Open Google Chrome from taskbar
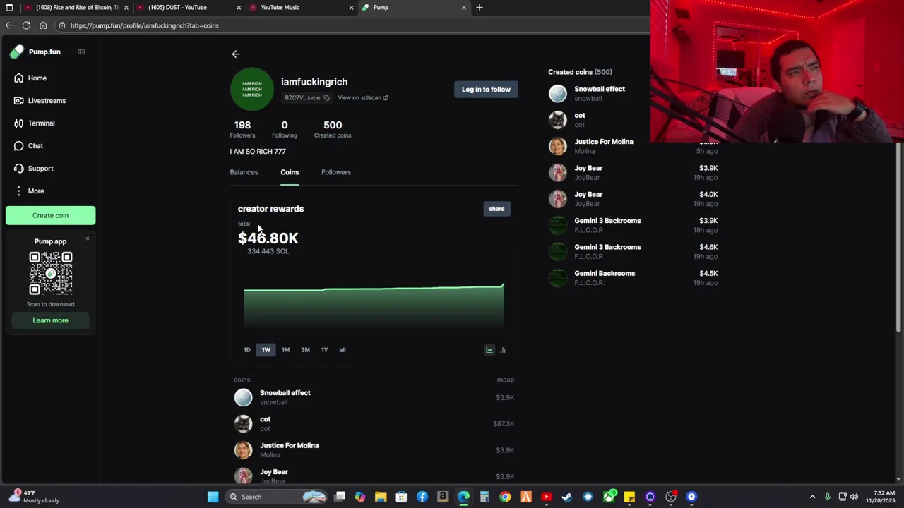 pyautogui.click(x=505, y=497)
